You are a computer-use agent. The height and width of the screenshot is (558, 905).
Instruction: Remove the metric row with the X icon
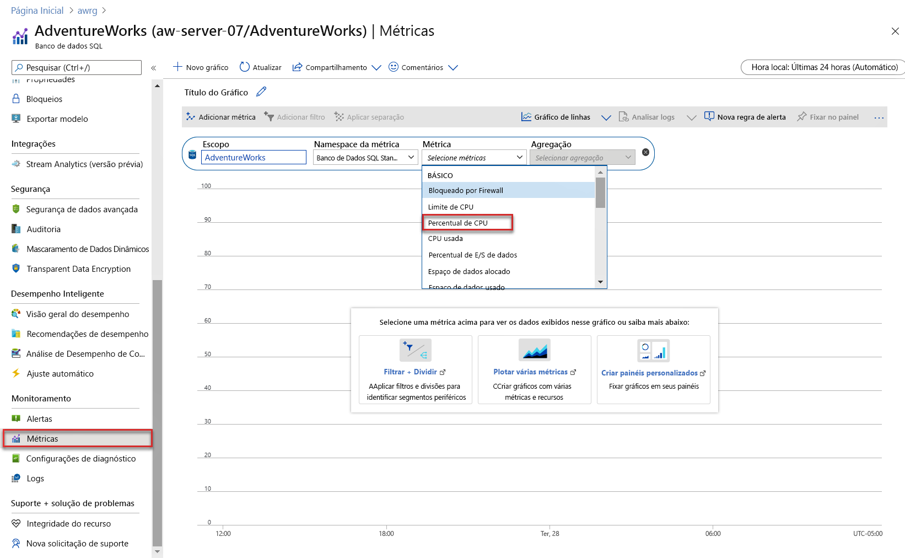tap(645, 152)
